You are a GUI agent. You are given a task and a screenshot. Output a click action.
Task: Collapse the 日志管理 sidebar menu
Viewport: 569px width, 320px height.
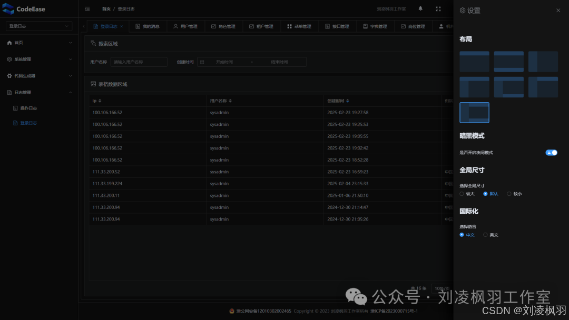[x=71, y=93]
